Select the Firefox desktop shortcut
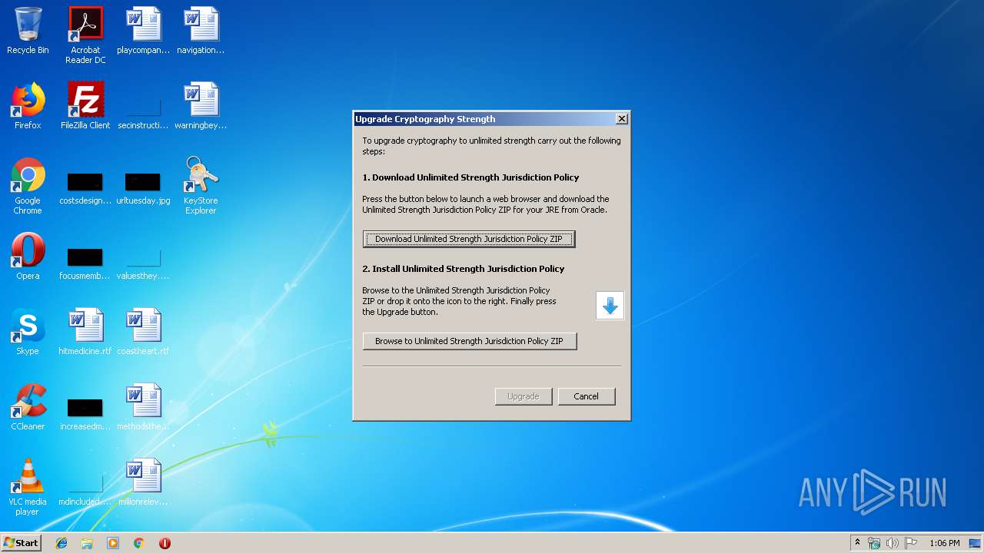 (x=28, y=107)
